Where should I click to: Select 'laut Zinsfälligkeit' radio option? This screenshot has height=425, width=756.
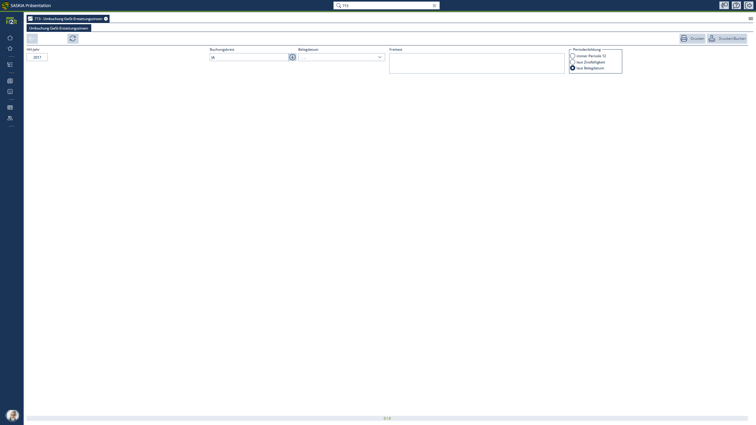(x=573, y=62)
